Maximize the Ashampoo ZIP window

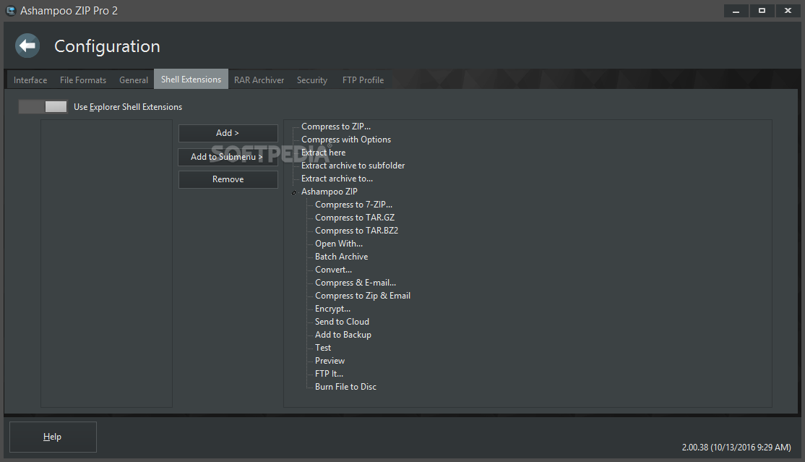pos(762,11)
